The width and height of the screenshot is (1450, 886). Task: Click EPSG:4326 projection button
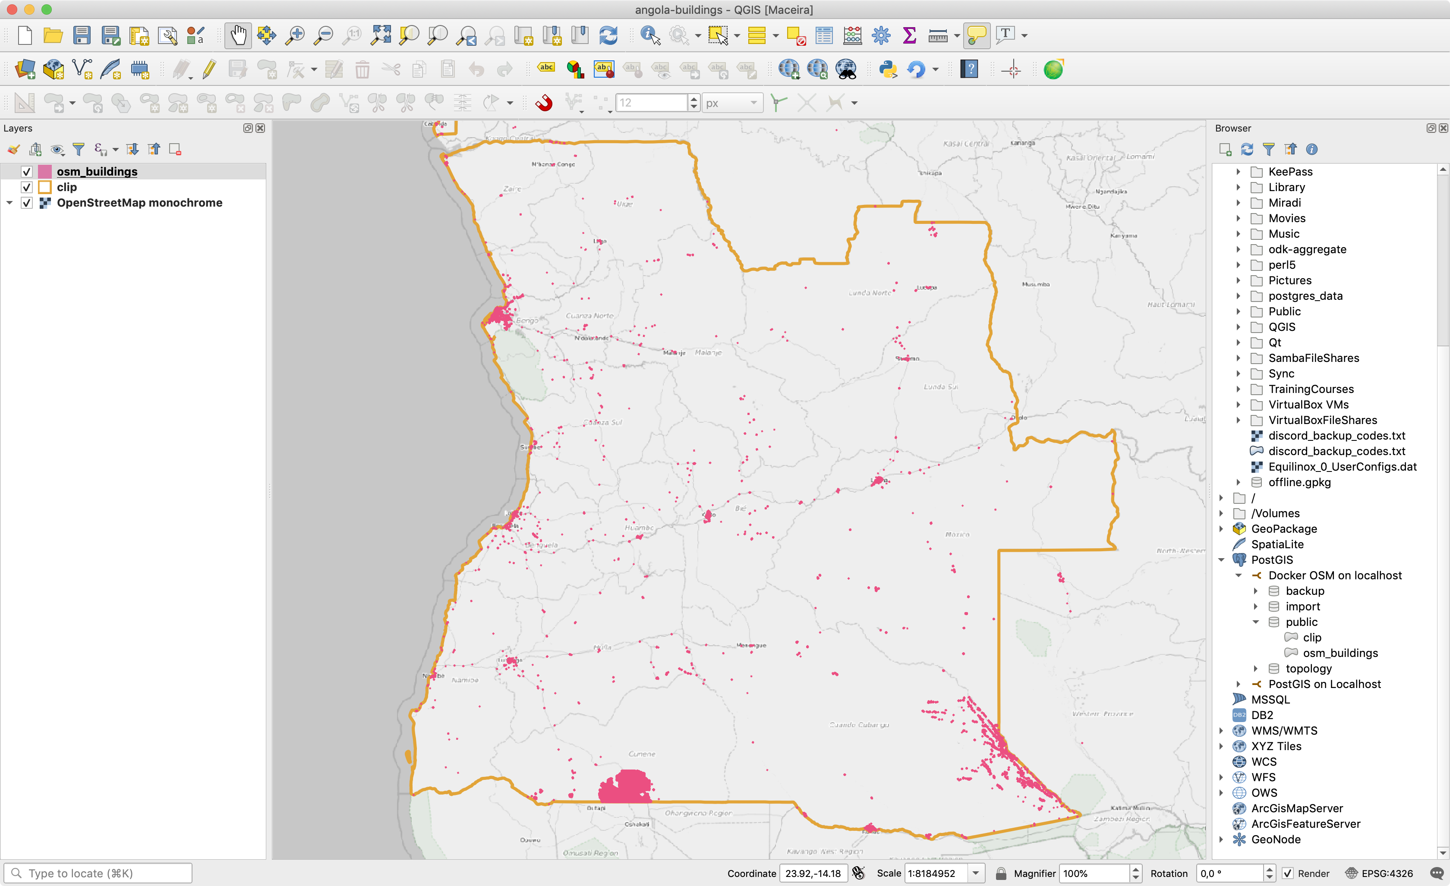pyautogui.click(x=1380, y=873)
